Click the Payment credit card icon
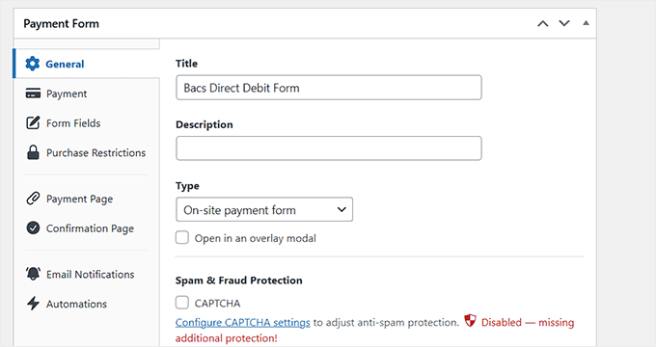The width and height of the screenshot is (656, 347). click(33, 93)
